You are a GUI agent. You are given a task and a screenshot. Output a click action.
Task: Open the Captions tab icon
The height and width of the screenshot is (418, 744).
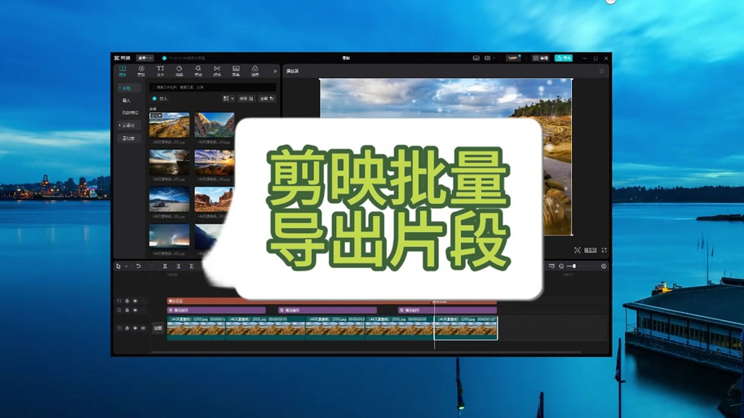click(236, 71)
